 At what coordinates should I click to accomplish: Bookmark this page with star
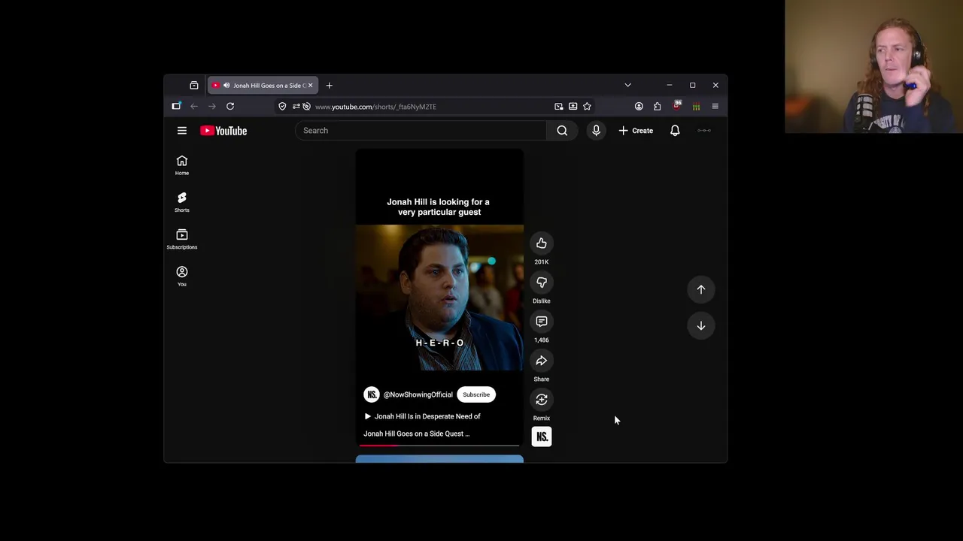(587, 107)
